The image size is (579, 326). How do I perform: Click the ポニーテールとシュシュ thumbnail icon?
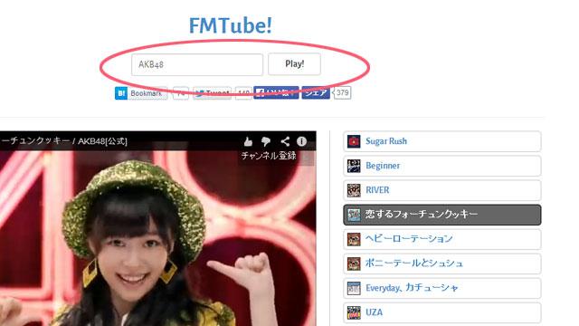354,264
